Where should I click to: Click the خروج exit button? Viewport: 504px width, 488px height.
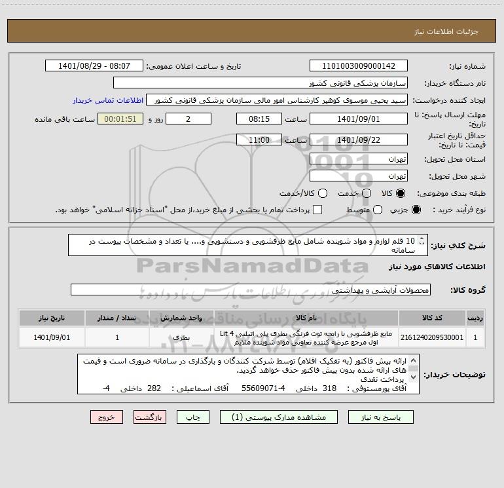pos(107,417)
